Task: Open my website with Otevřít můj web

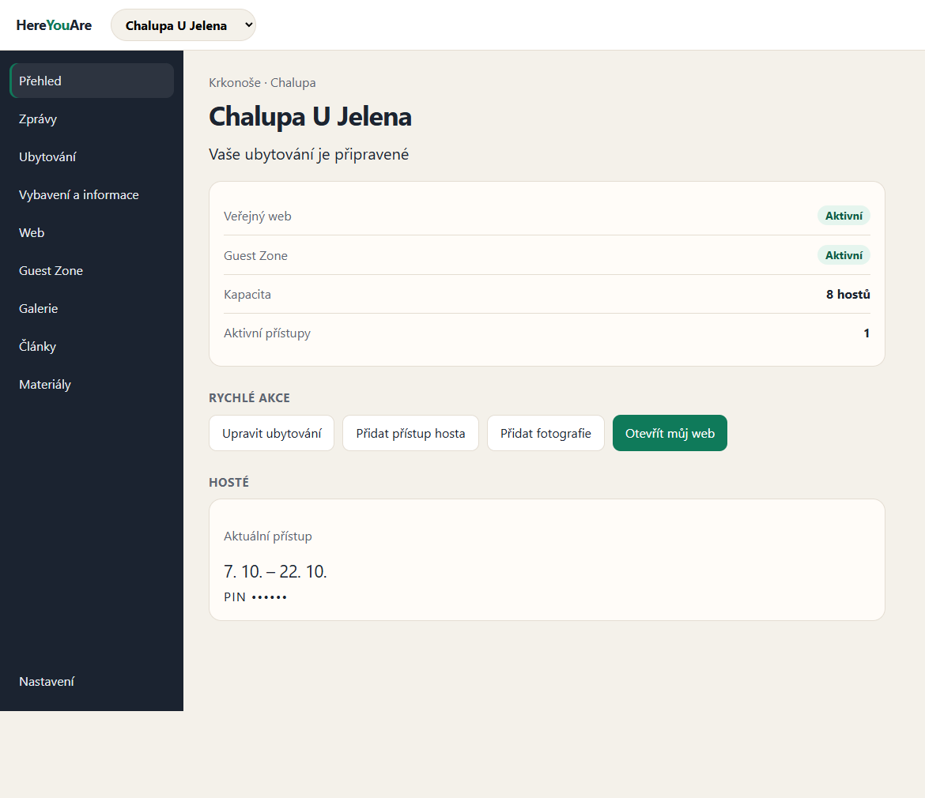Action: 670,433
